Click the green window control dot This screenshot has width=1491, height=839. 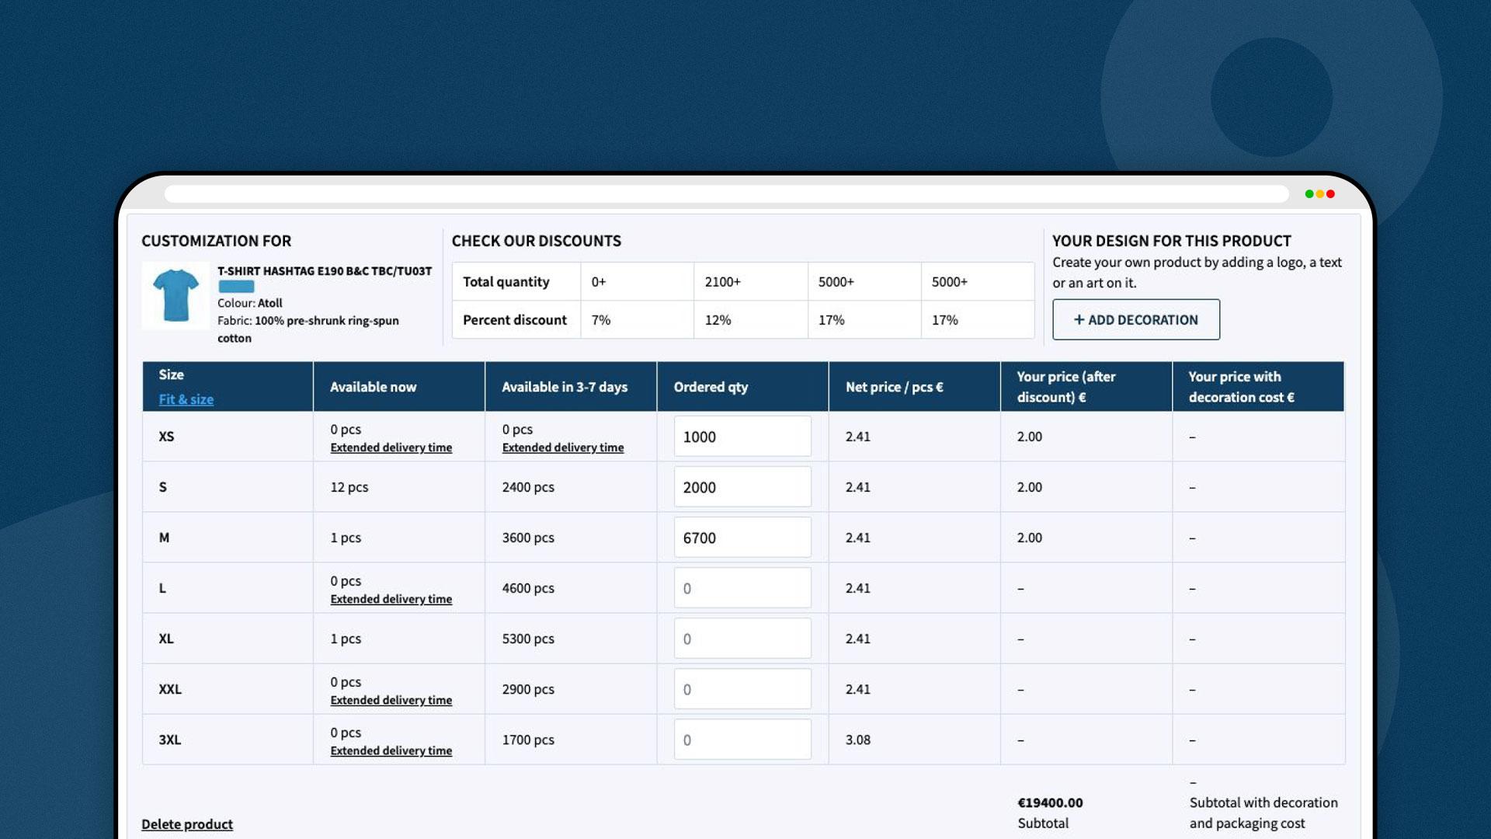[1309, 193]
